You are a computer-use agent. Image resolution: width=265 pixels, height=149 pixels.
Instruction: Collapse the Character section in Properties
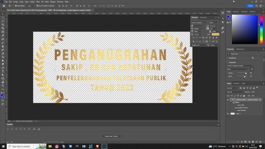(x=227, y=62)
